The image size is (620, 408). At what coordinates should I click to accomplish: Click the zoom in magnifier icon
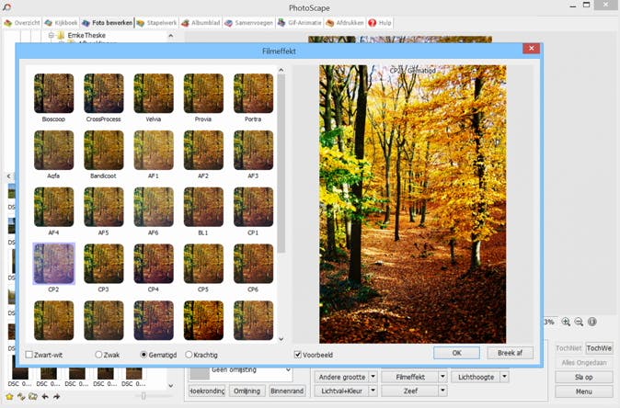click(566, 323)
